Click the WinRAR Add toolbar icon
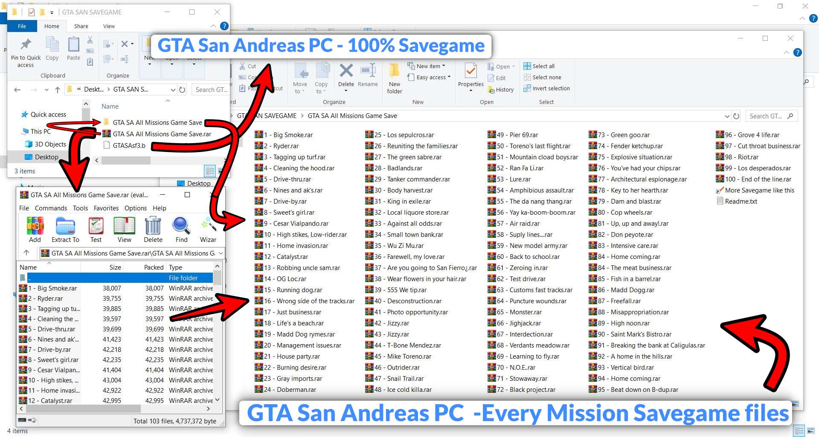819x437 pixels. pyautogui.click(x=35, y=229)
